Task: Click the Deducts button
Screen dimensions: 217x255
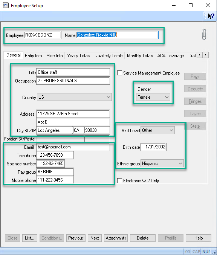Action: (195, 89)
